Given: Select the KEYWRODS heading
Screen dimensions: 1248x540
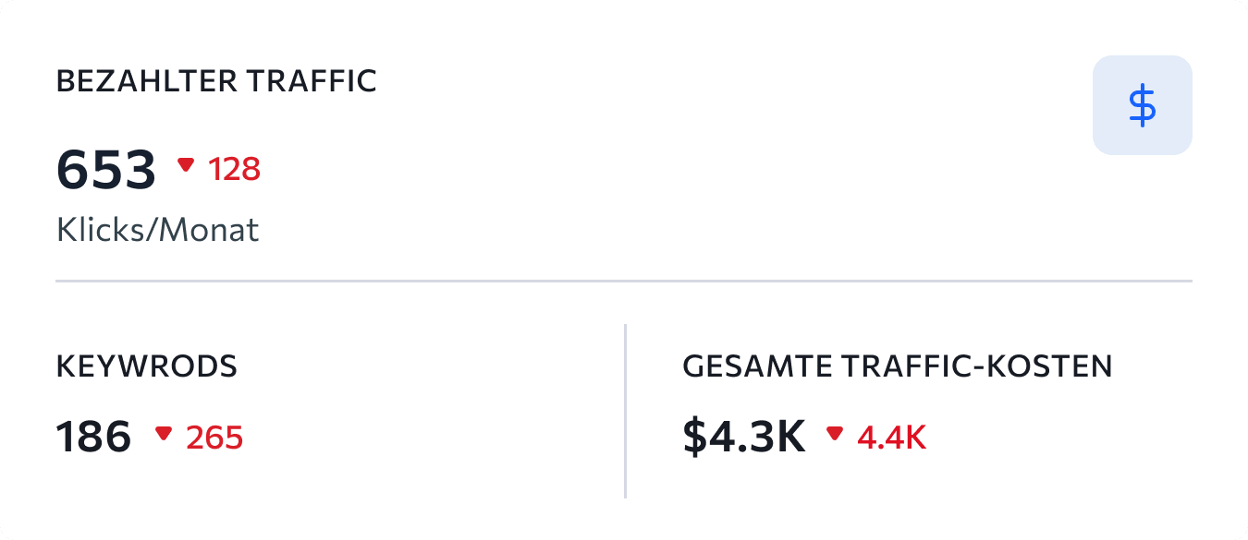Looking at the screenshot, I should pyautogui.click(x=147, y=366).
